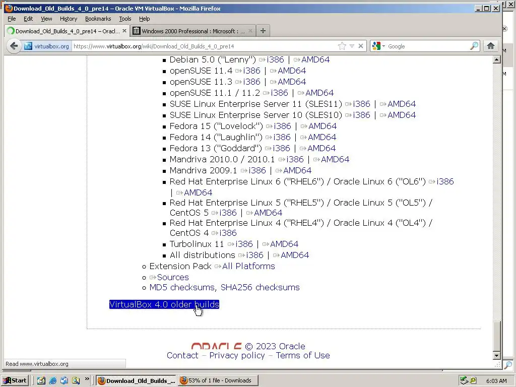This screenshot has height=387, width=516.
Task: Select the Download_Old_Builds_4_0_pre14 tab
Action: click(x=67, y=31)
